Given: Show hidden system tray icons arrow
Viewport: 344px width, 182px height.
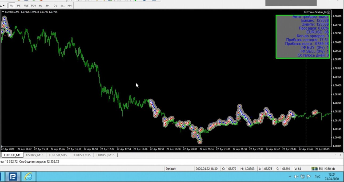Looking at the screenshot, I should (x=290, y=177).
